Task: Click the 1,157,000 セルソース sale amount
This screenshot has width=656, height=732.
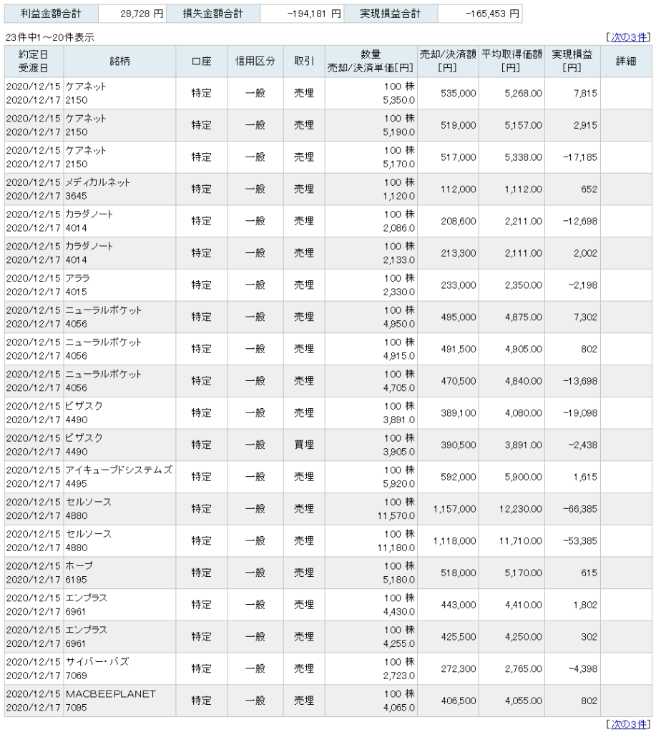Action: tap(454, 509)
